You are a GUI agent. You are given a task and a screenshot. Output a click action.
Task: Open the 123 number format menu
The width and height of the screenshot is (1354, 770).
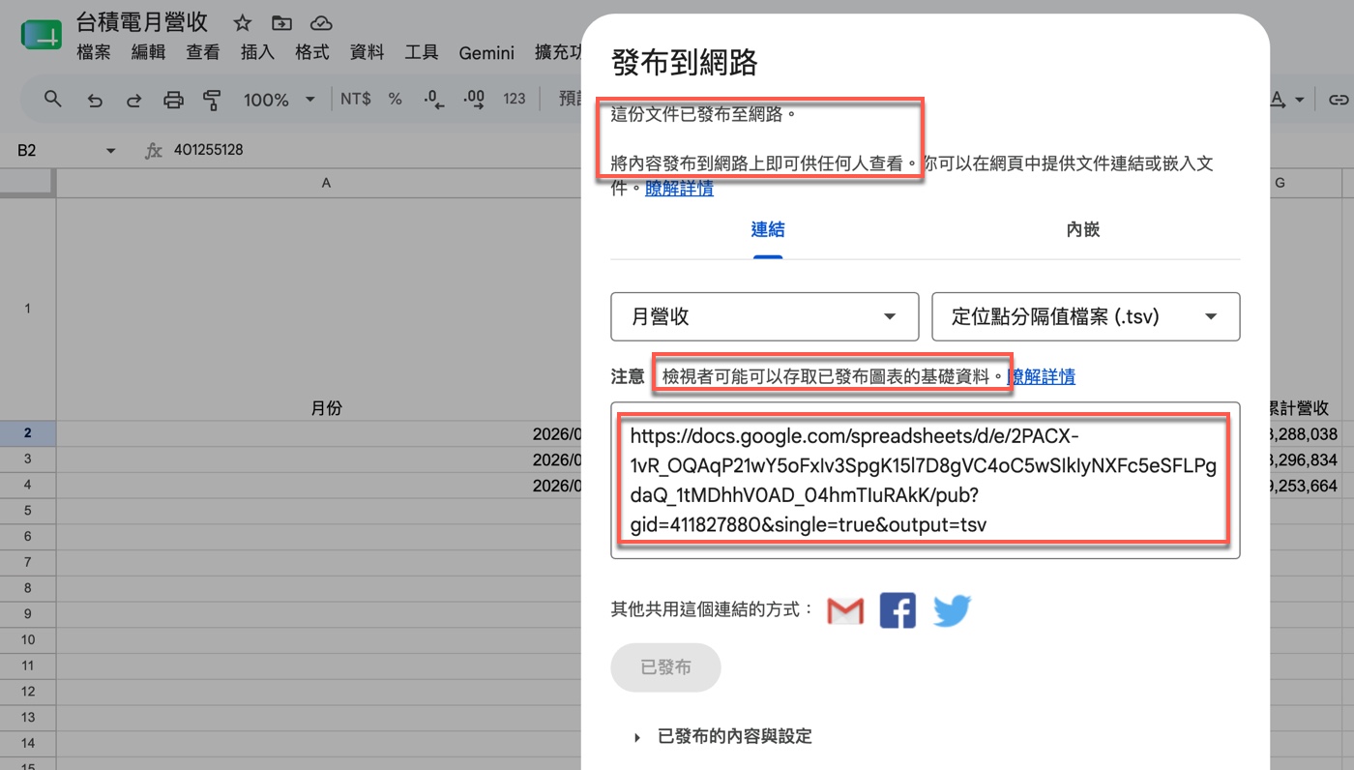coord(515,99)
